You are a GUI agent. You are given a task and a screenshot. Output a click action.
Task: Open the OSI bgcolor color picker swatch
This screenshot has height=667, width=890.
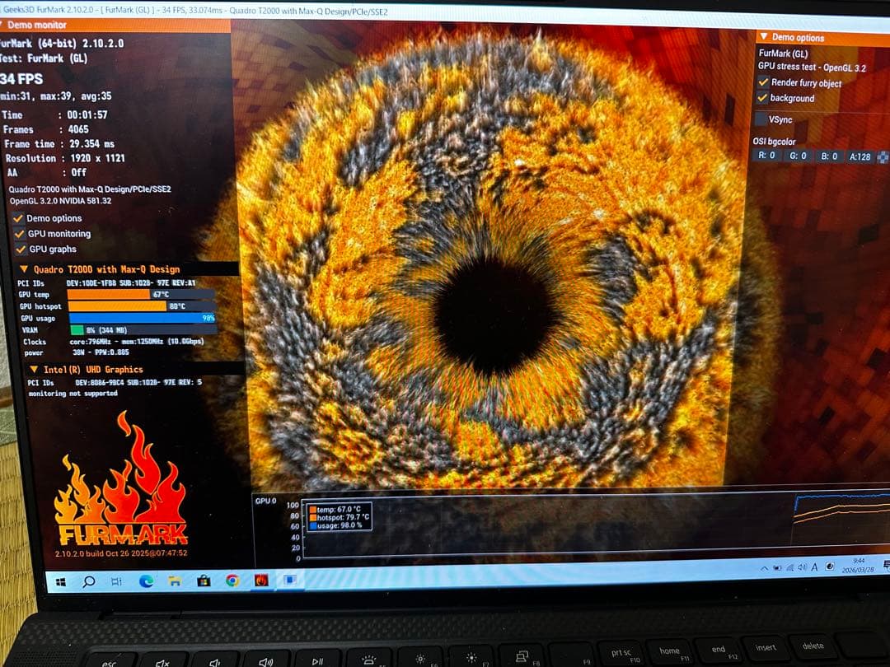click(x=883, y=156)
